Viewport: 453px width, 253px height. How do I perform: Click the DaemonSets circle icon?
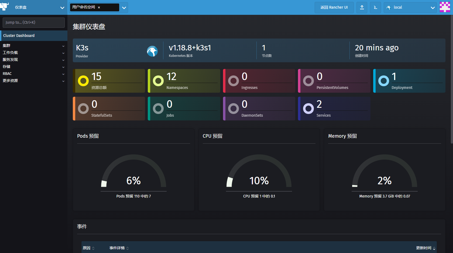tap(234, 109)
